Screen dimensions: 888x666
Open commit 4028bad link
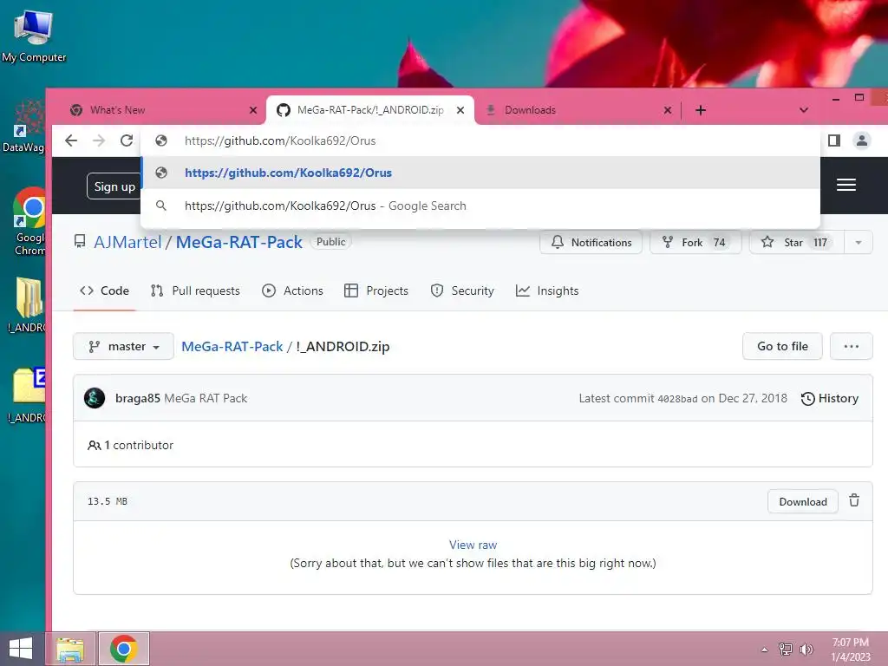tap(677, 399)
